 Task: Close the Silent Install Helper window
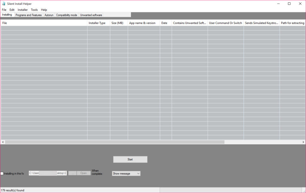tap(300, 4)
